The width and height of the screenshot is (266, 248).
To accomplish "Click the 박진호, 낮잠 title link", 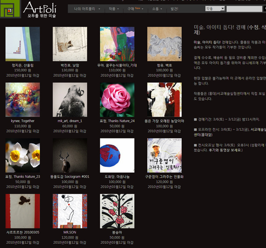I will point(70,65).
